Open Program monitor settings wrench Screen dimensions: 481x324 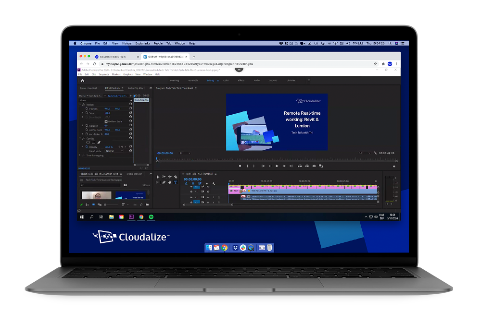pos(375,153)
